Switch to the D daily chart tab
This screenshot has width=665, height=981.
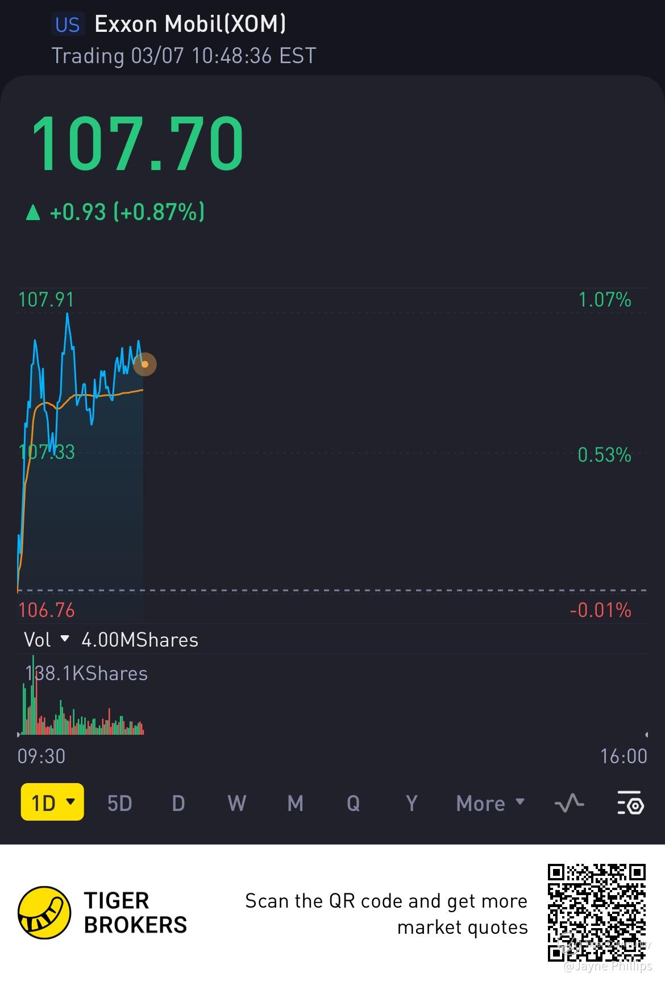coord(178,803)
